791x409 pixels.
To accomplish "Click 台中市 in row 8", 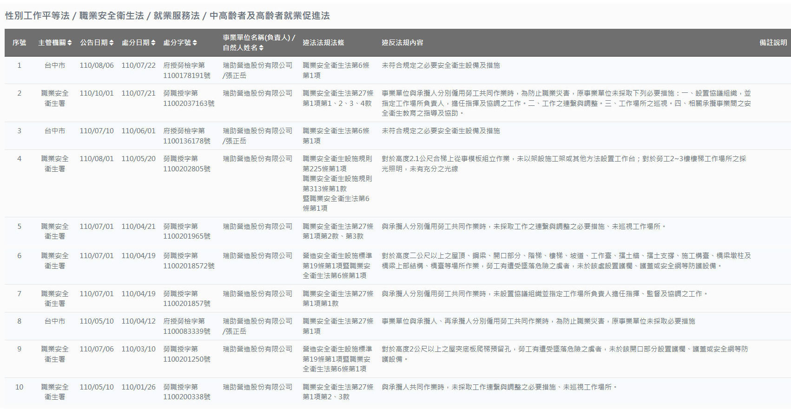I will coord(55,321).
